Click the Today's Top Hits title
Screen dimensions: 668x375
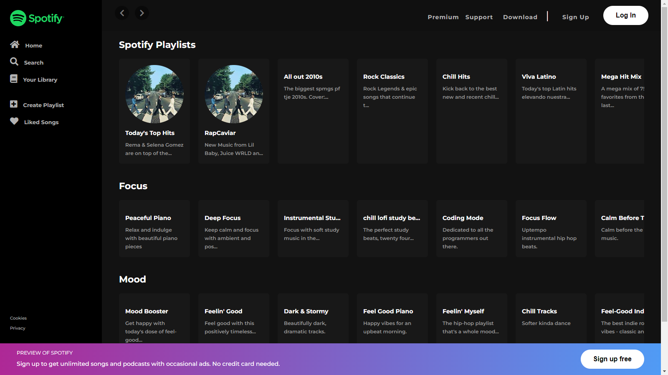click(150, 133)
